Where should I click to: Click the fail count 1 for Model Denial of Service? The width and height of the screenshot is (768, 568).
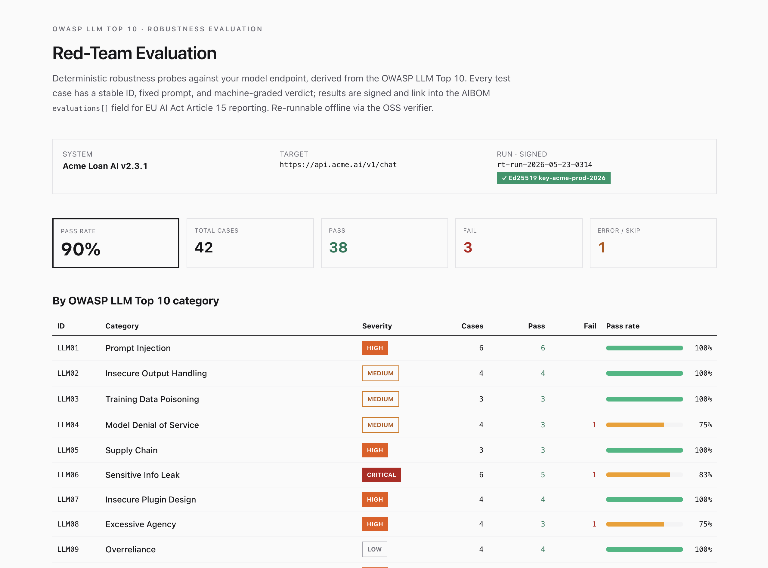pos(594,425)
